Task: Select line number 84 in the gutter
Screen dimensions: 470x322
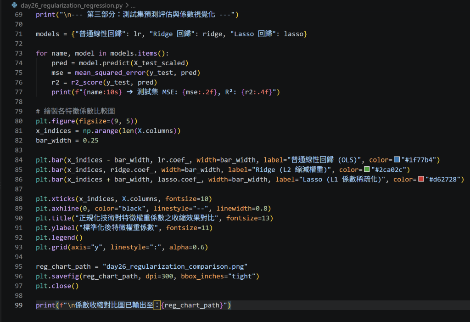Action: [x=18, y=160]
